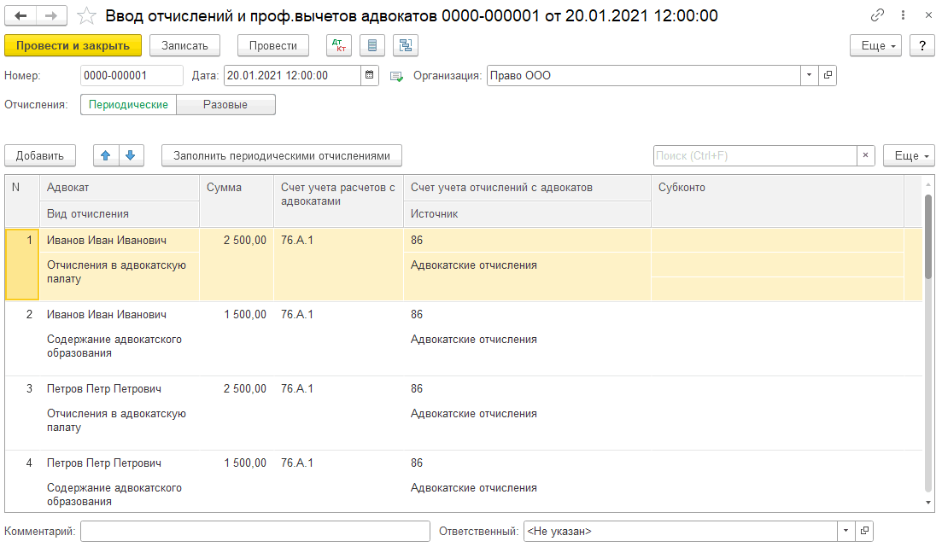Image resolution: width=942 pixels, height=547 pixels.
Task: Move row up with the up arrow
Action: pos(106,155)
